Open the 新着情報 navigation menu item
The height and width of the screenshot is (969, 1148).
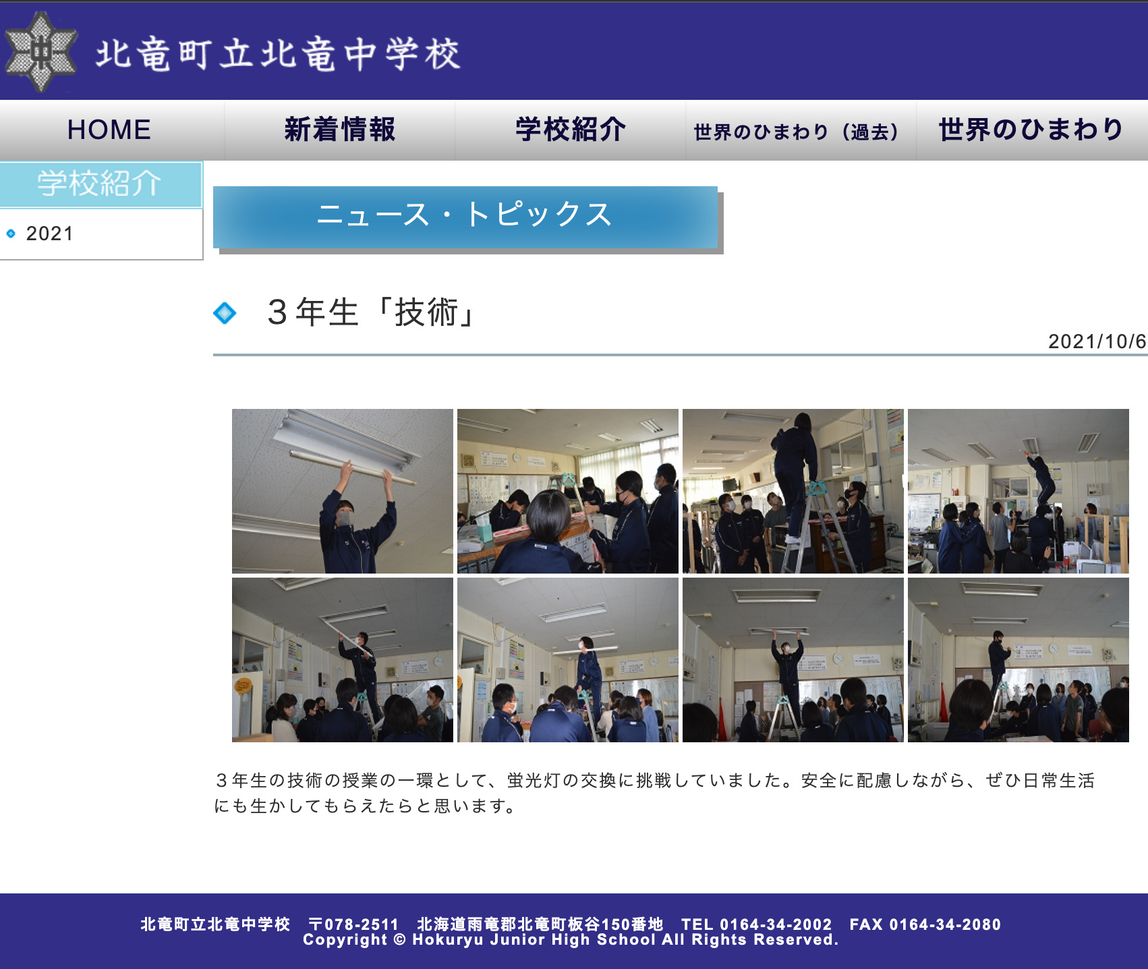coord(340,130)
